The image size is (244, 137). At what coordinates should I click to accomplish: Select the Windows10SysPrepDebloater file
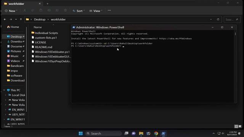[51, 61]
